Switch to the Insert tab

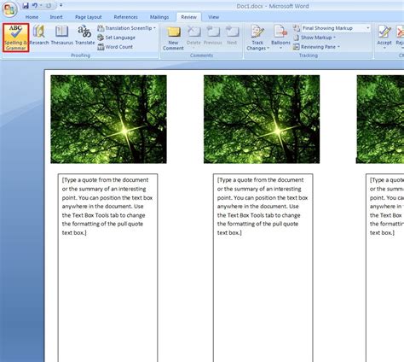56,17
